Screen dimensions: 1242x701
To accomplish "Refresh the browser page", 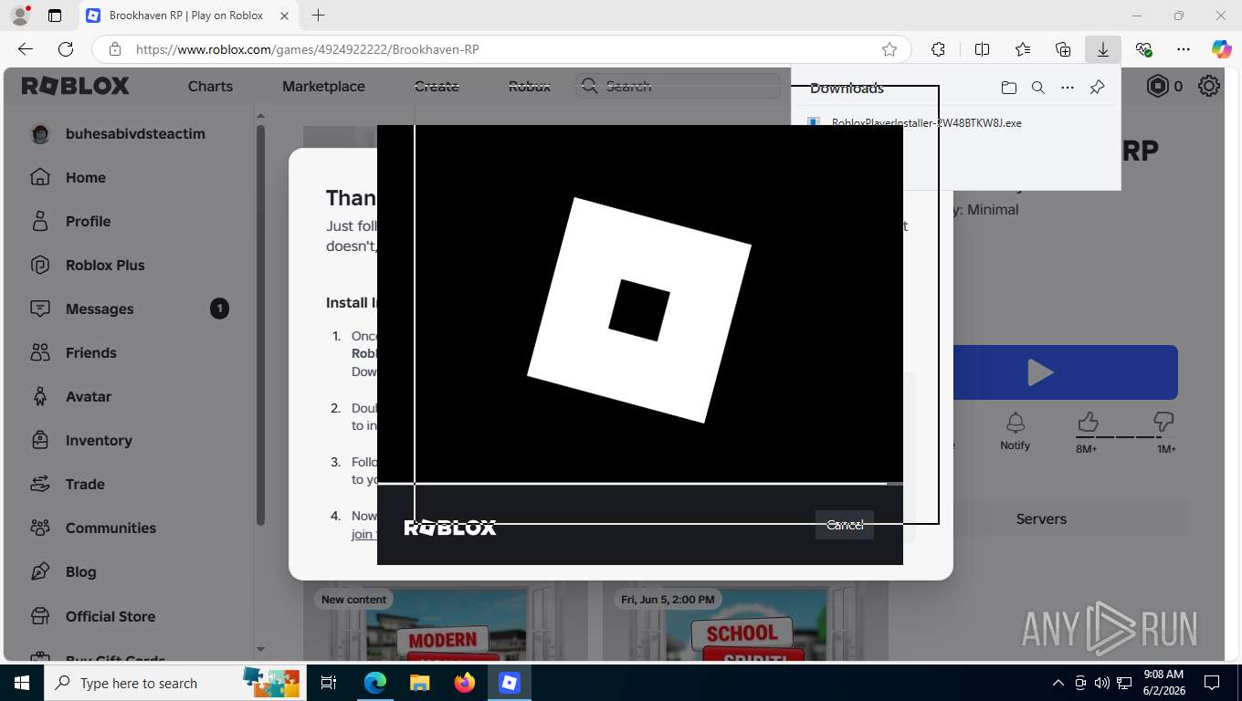I will pyautogui.click(x=66, y=49).
